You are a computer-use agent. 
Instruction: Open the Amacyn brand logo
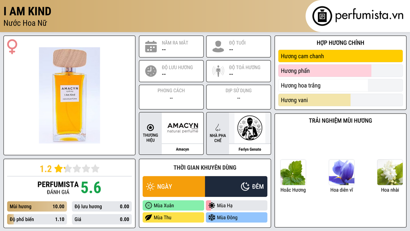click(183, 128)
